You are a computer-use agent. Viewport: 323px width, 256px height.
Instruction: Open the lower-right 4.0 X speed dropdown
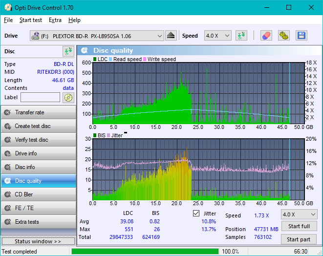point(299,214)
